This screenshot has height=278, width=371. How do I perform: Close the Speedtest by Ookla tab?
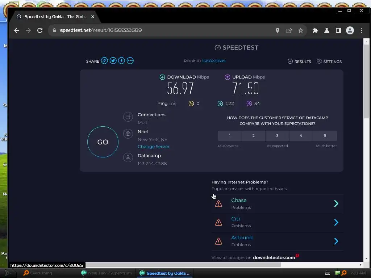click(x=93, y=17)
